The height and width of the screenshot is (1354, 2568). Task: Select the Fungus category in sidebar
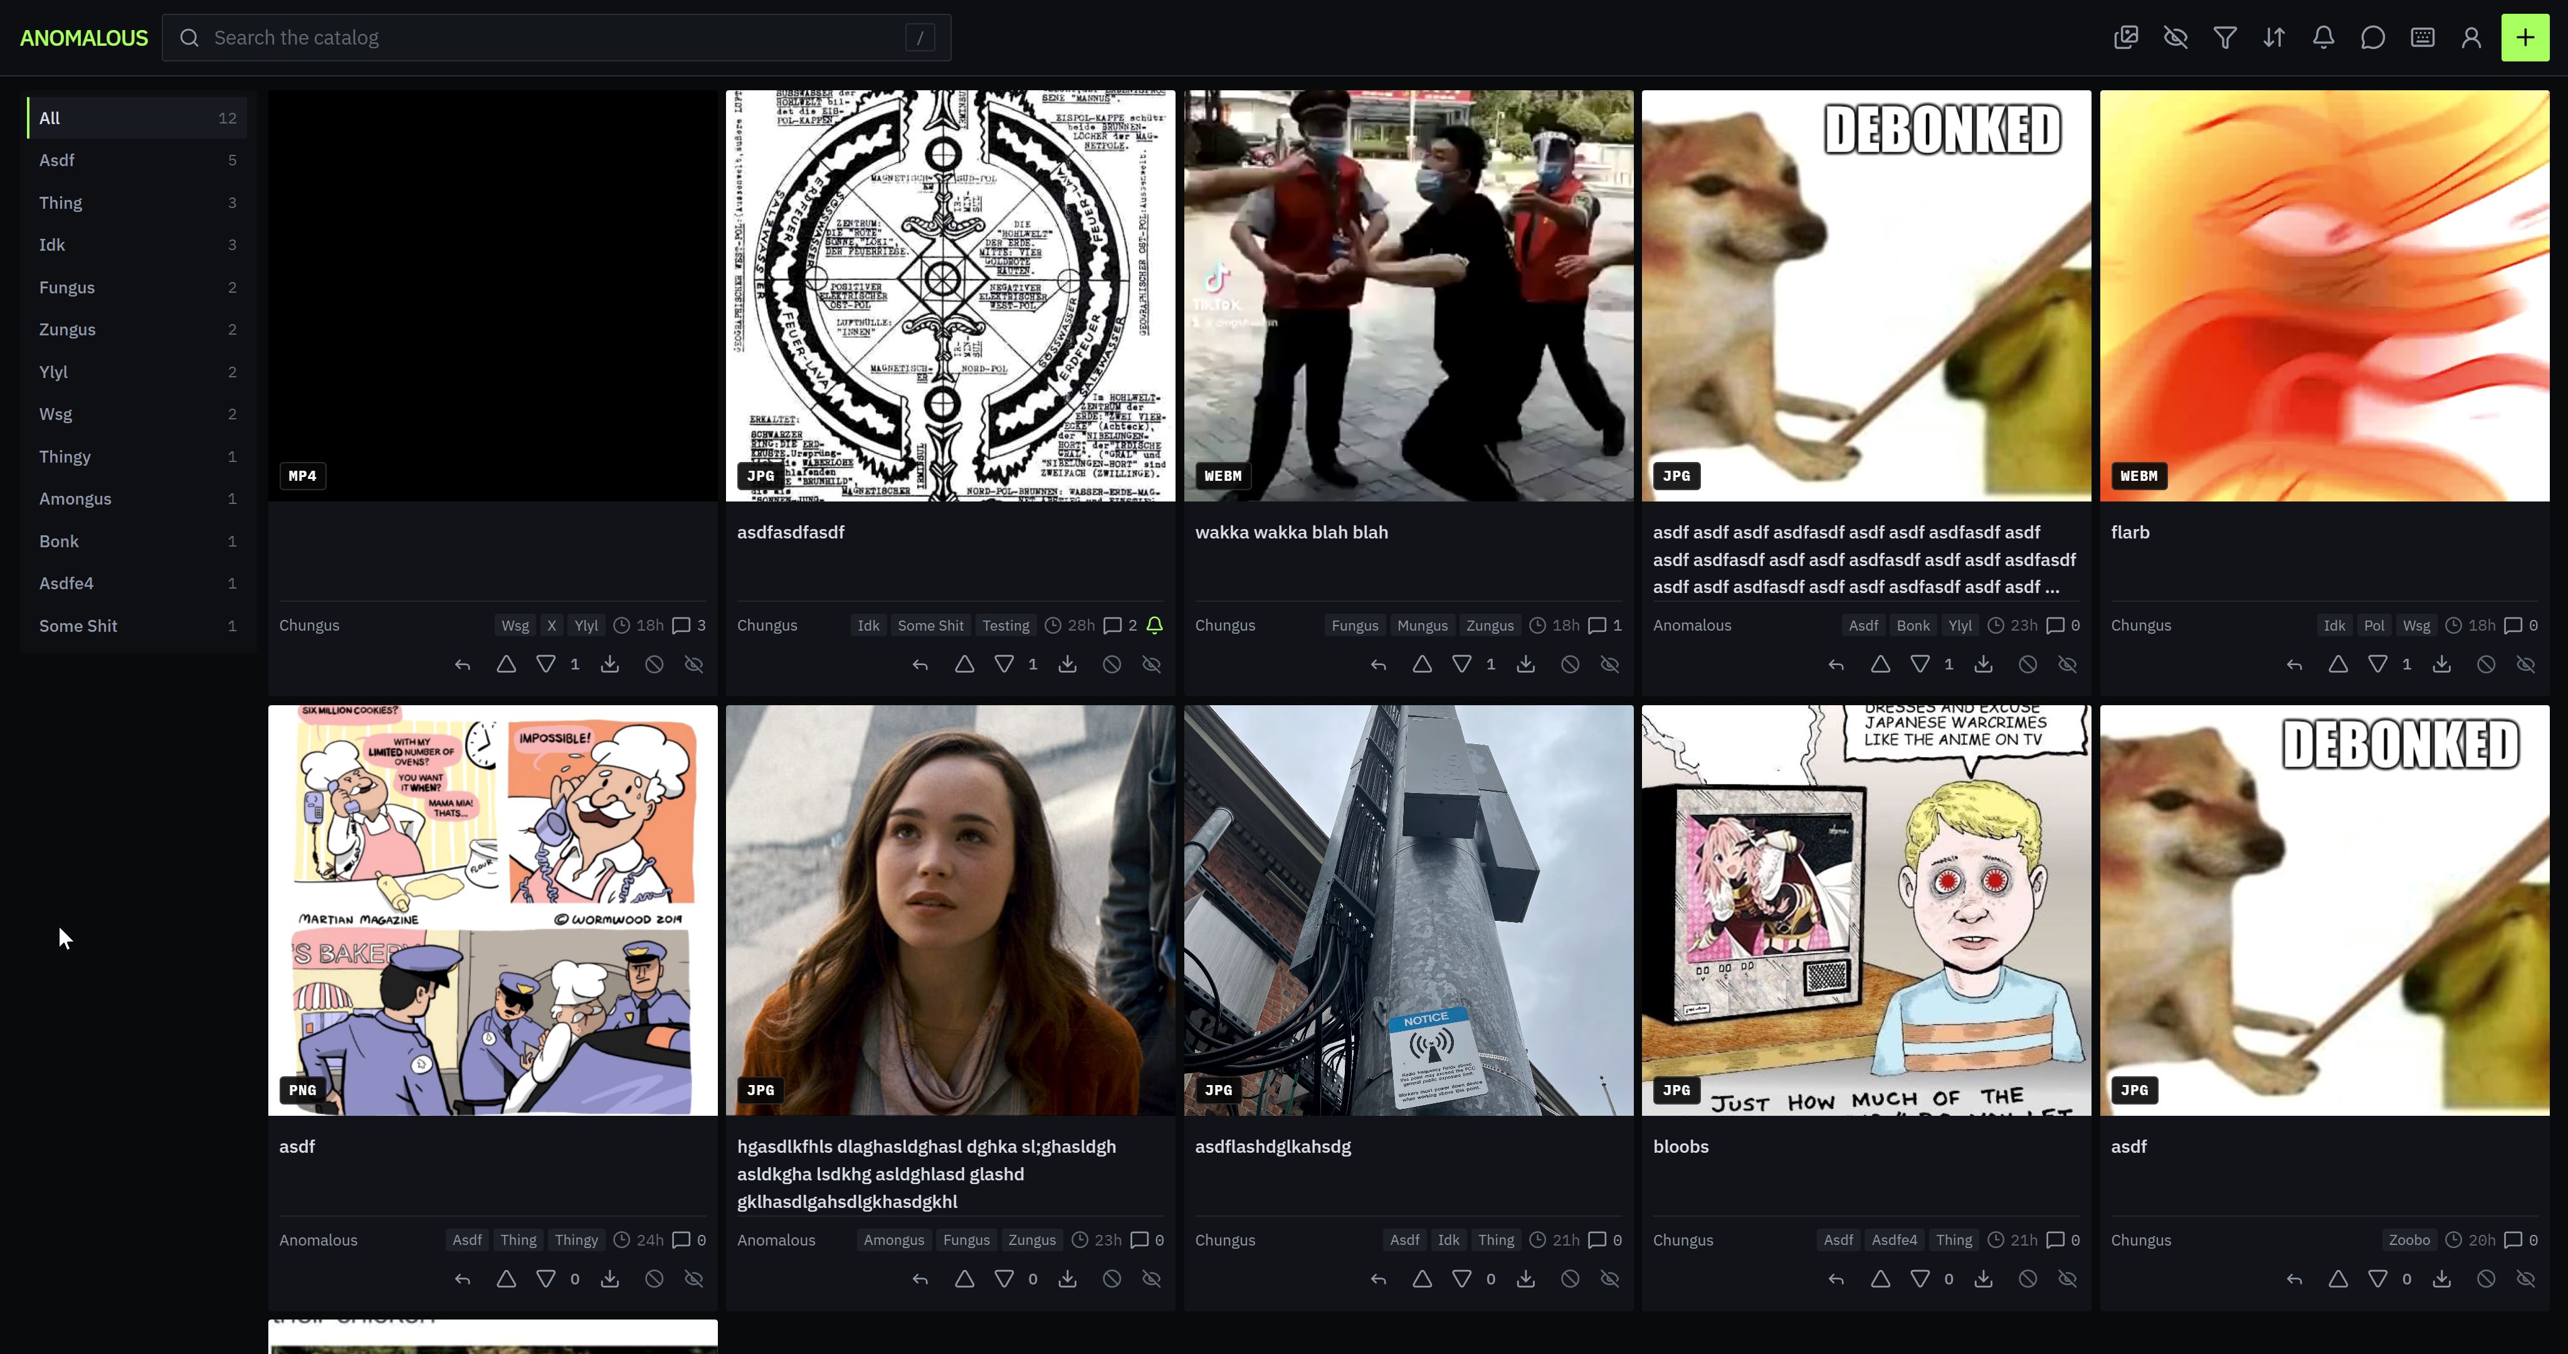click(x=137, y=287)
